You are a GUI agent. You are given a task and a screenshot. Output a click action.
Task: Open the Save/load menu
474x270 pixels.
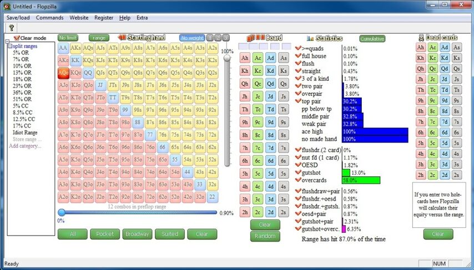coord(18,17)
